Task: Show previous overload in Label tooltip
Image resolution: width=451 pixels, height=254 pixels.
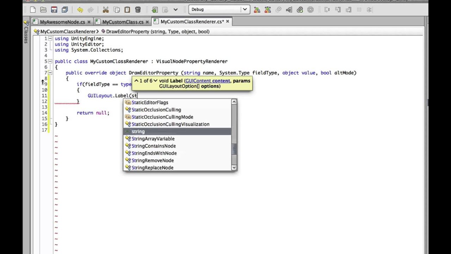Action: coord(136,81)
